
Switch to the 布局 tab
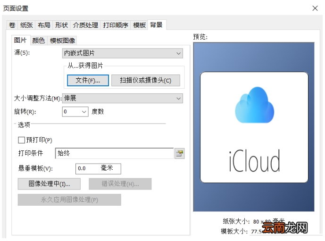click(44, 25)
